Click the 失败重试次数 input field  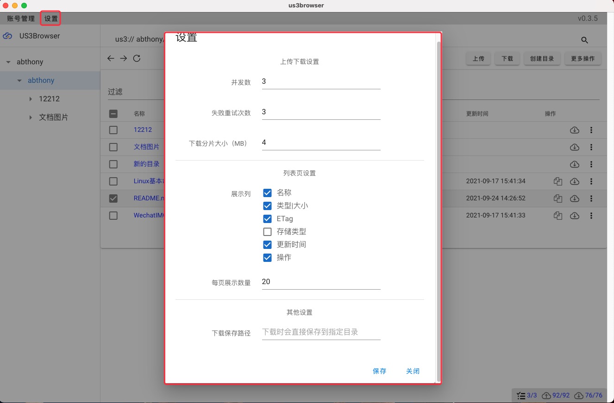(x=321, y=112)
